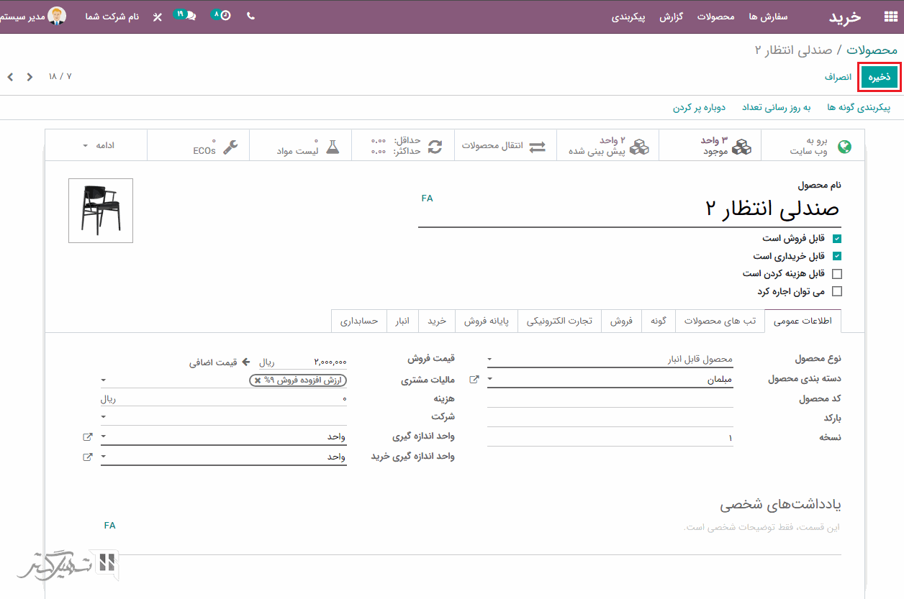Open the bill of materials flask icon

(332, 147)
